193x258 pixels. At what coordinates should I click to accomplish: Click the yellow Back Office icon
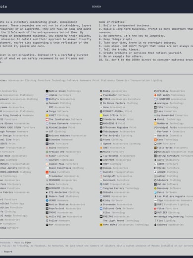pos(101,115)
